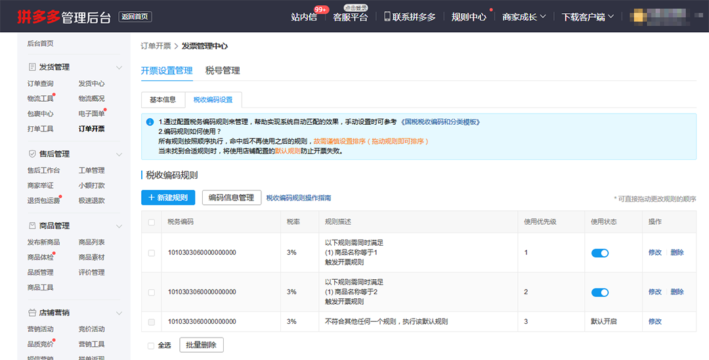Toggle usage status switch for rule 1

pyautogui.click(x=600, y=253)
